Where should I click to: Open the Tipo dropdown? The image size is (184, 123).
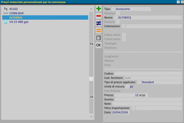(x=113, y=9)
